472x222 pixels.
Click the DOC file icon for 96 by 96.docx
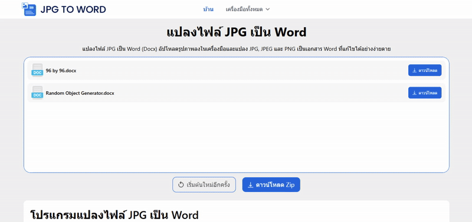37,70
